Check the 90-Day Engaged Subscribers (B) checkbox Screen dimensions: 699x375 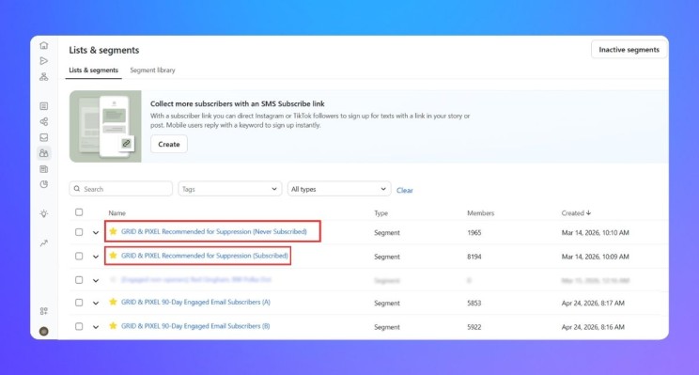(x=79, y=326)
